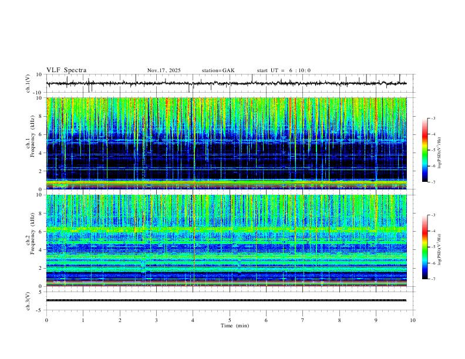This screenshot has width=465, height=359.
Task: Click the ch.1 spectrogram color scale bar
Action: point(425,150)
